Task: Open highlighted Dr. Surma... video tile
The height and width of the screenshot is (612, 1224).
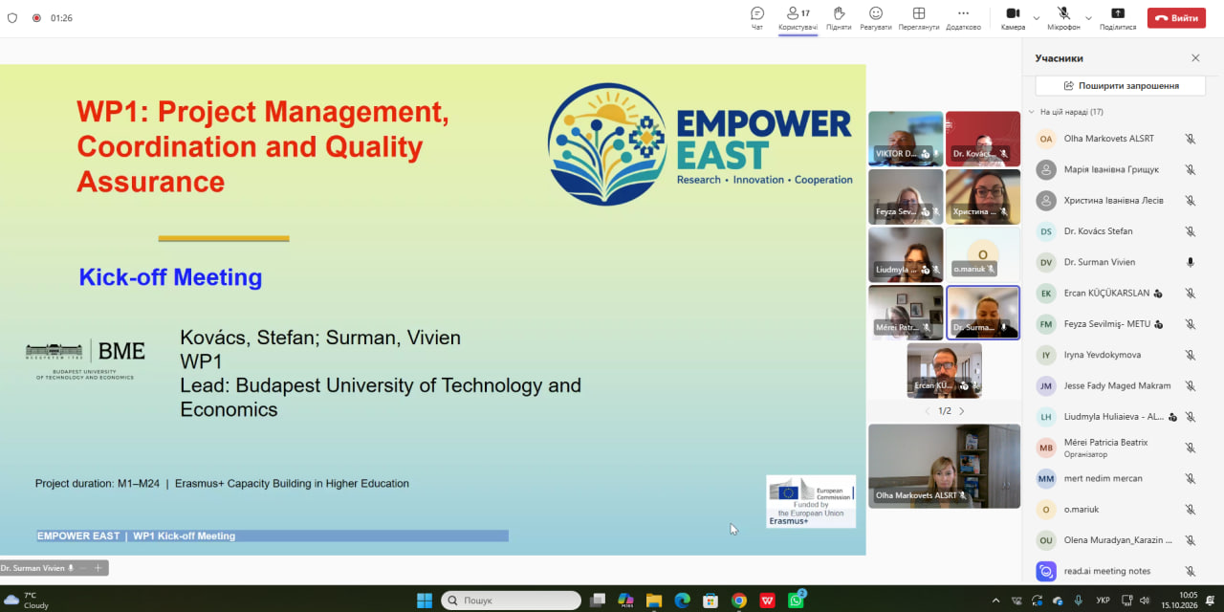Action: [x=983, y=313]
